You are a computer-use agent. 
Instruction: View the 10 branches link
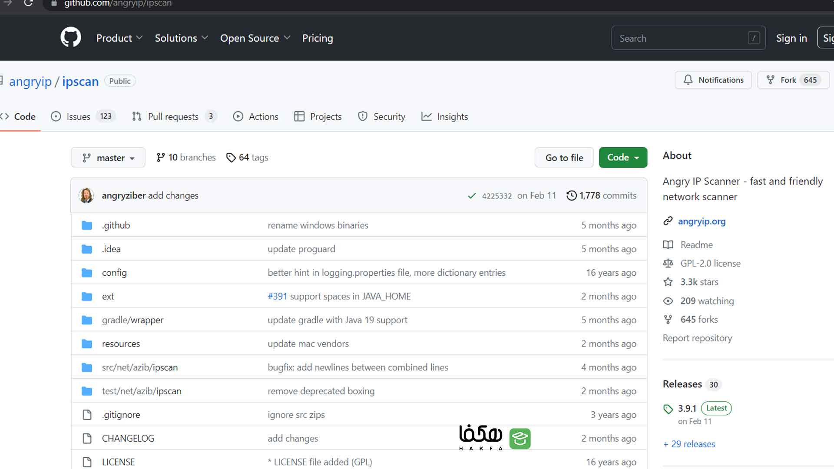coord(186,158)
